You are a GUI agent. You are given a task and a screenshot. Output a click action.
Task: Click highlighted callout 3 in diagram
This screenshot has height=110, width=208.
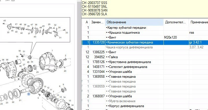click(x=29, y=94)
